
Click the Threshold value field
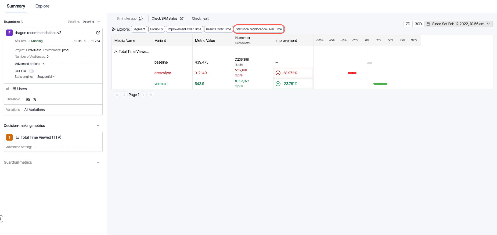pyautogui.click(x=28, y=100)
